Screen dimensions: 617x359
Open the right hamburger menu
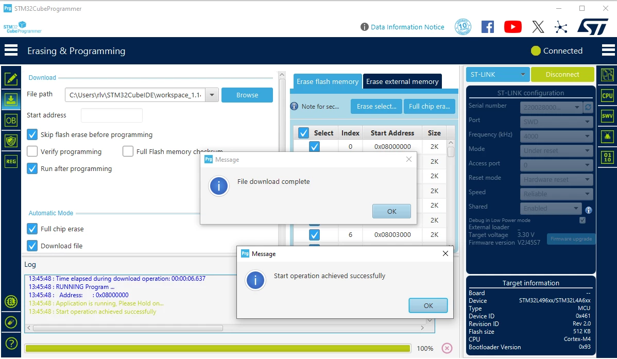point(608,50)
